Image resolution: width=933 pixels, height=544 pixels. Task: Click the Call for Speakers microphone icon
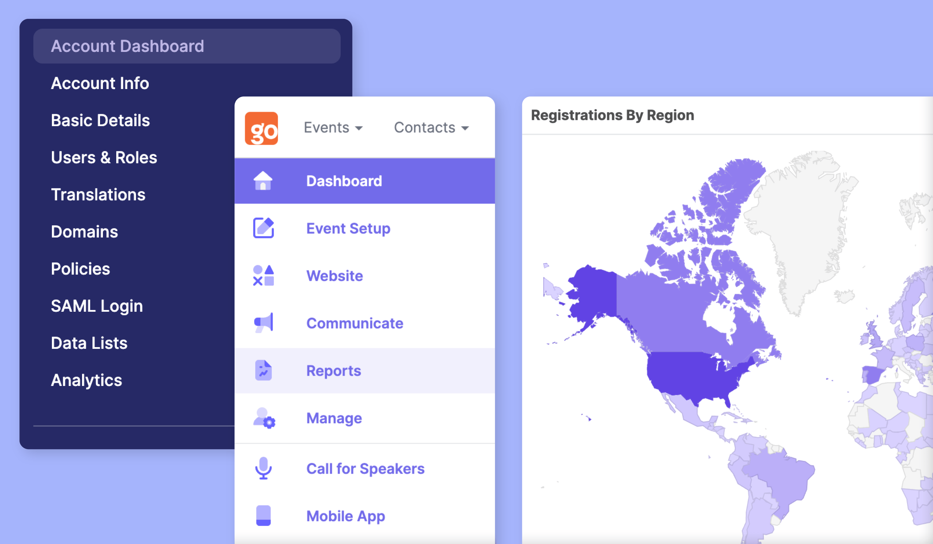click(x=263, y=468)
